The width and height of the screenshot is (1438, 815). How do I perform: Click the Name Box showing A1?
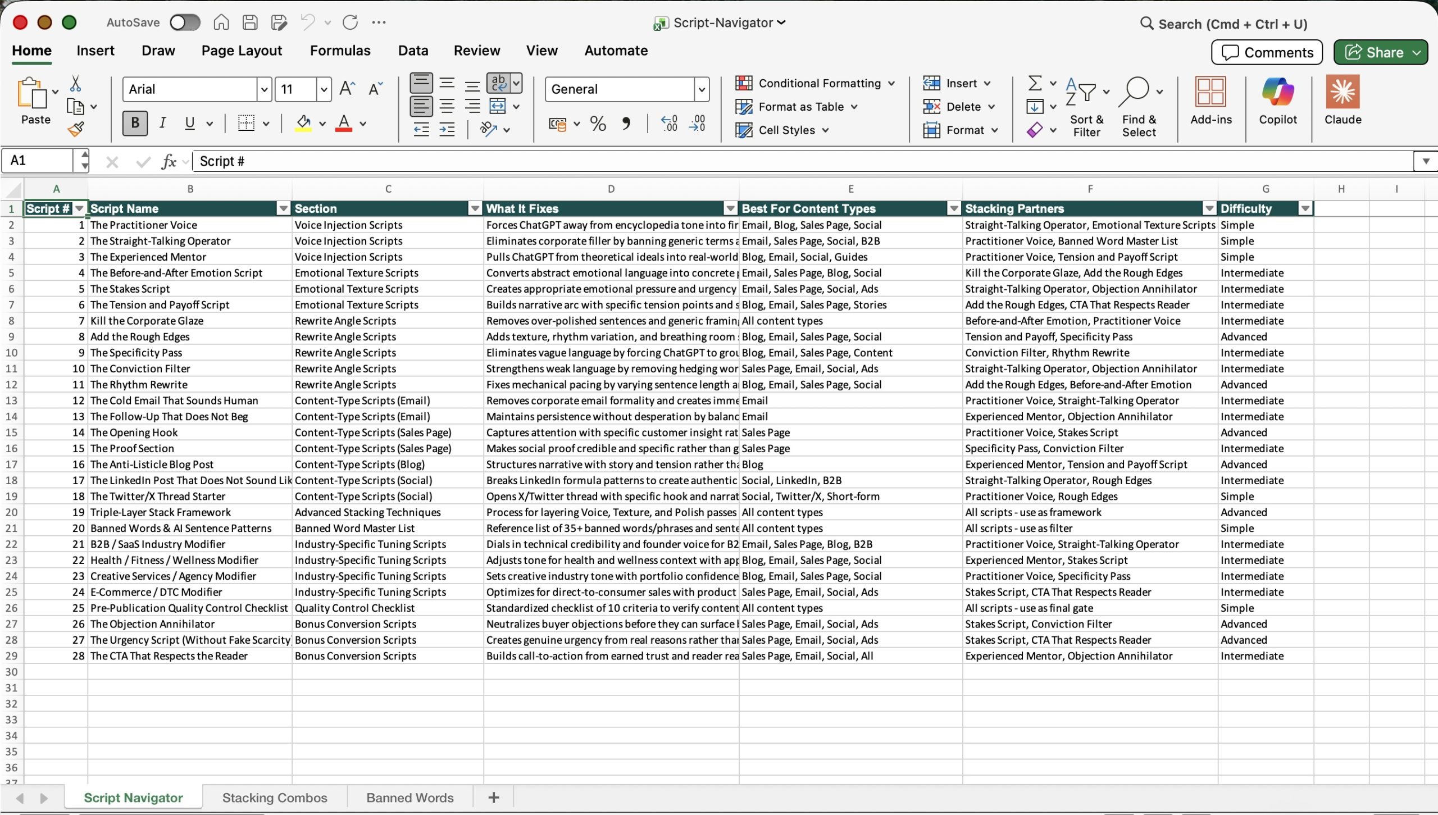coord(38,161)
